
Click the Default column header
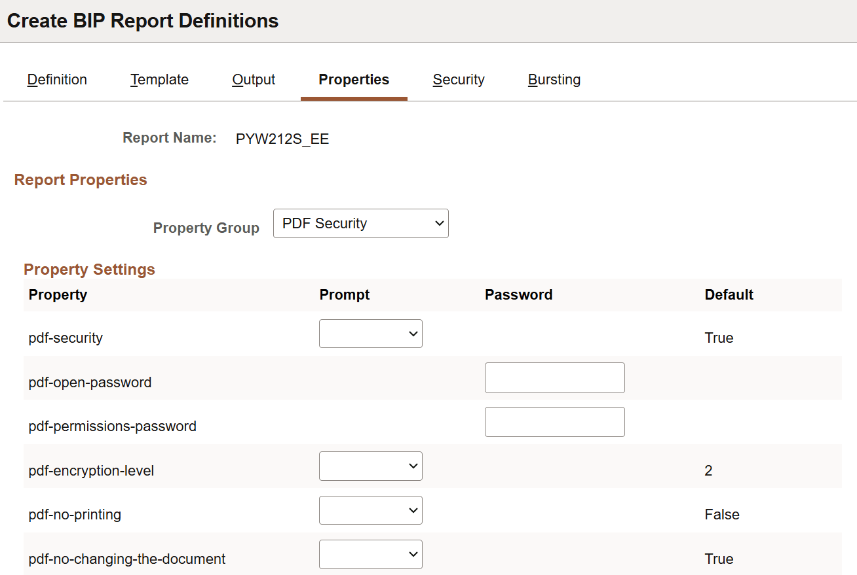[x=729, y=295]
